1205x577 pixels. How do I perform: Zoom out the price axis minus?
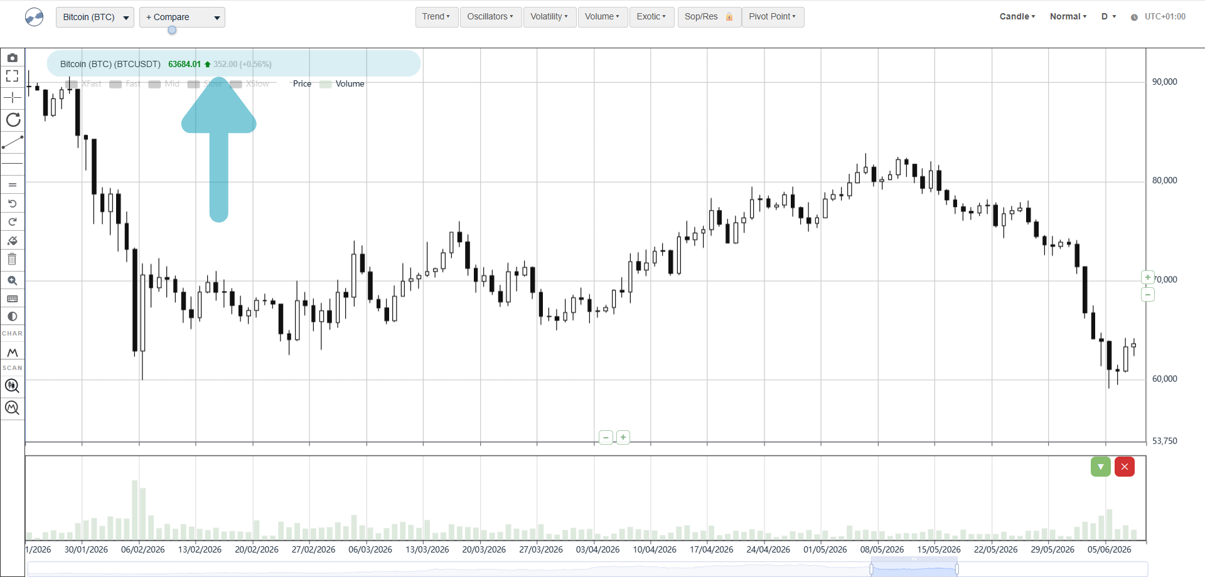1148,295
